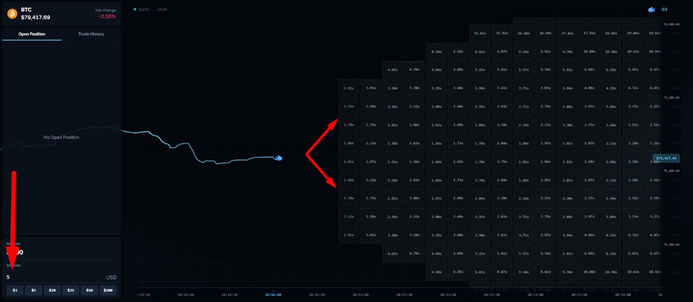Click the 20:53:00 time axis label

pyautogui.click(x=361, y=295)
